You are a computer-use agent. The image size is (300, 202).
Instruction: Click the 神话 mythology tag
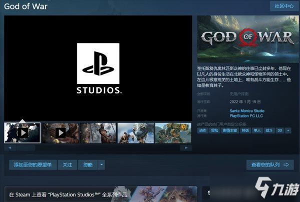245,130
